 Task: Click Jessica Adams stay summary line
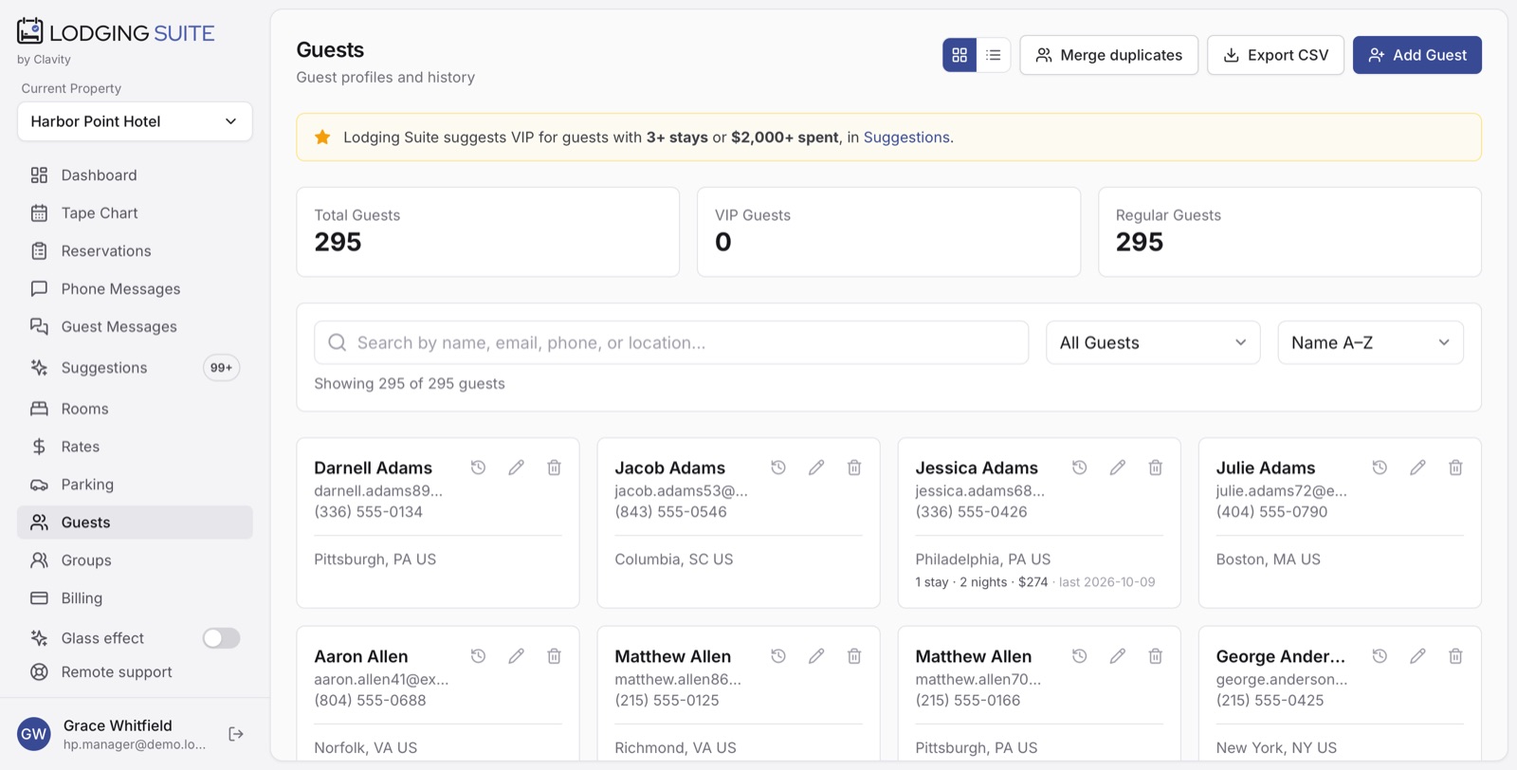(1034, 582)
